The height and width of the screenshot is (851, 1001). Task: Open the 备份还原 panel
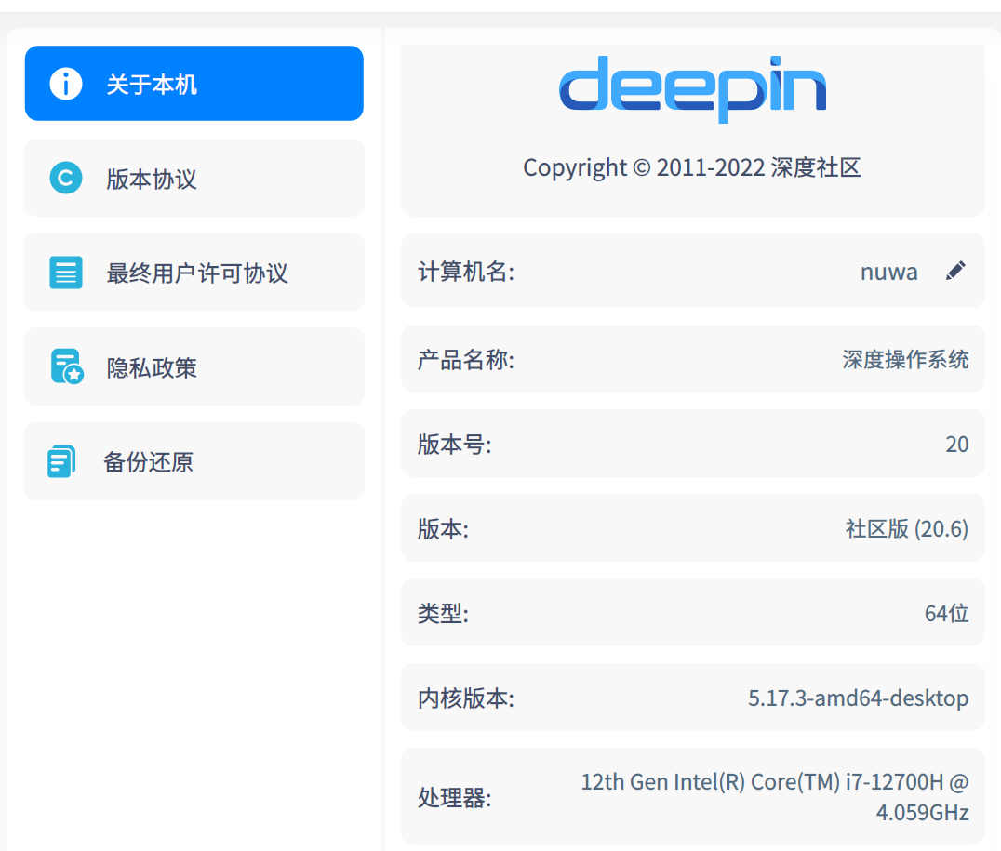tap(194, 460)
